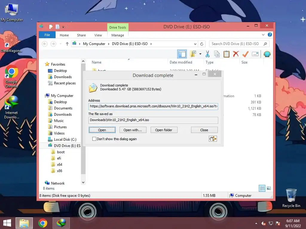Open DataWagon desktop shortcut
This screenshot has height=229, width=306.
pos(11,43)
